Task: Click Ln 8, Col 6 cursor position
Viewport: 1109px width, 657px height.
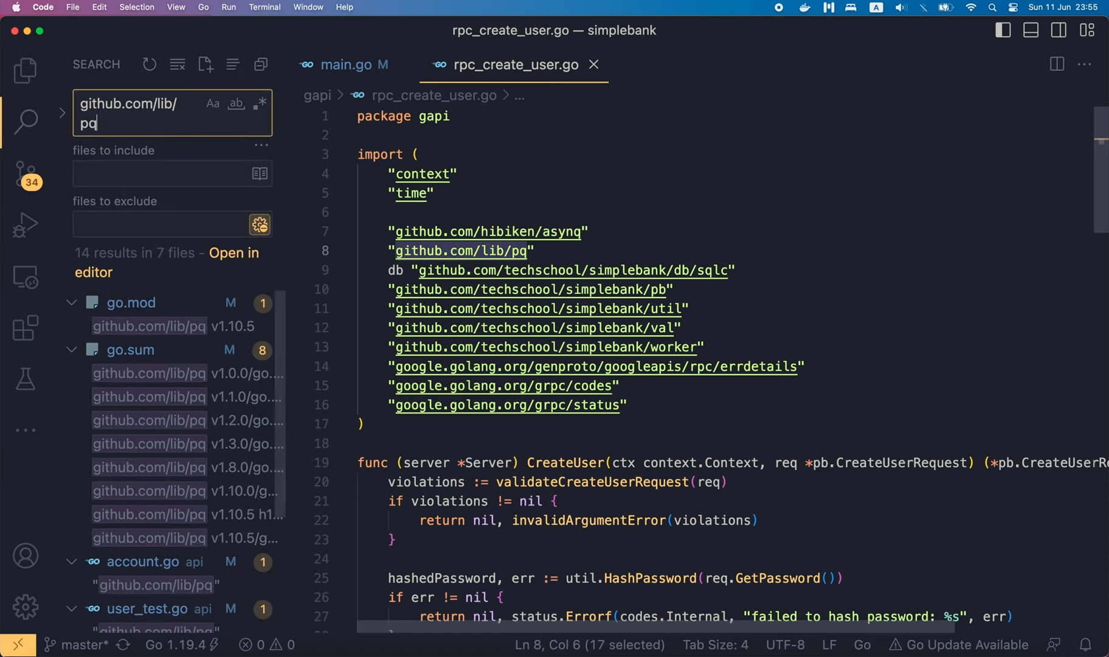Action: coord(589,645)
